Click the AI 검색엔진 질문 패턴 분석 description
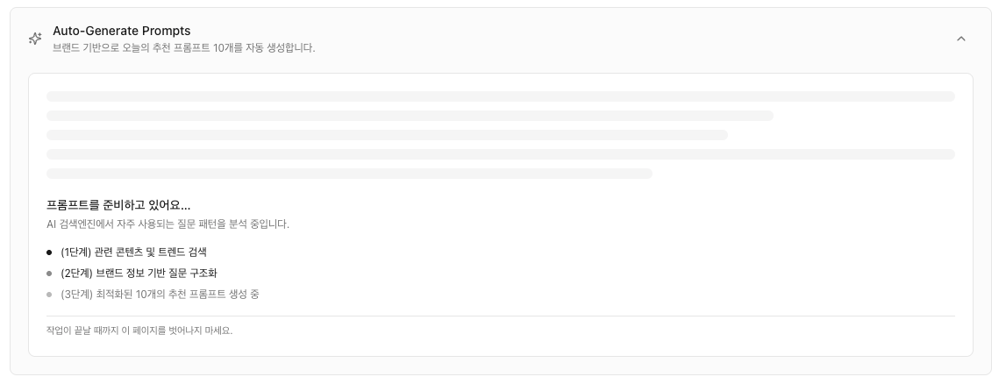Screen dimensions: 1006x384 168,224
